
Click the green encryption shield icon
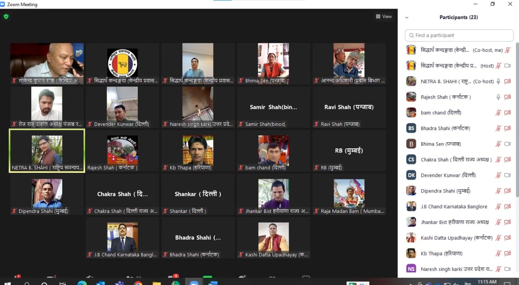[x=6, y=17]
